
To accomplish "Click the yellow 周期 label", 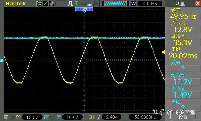I will 176,49.
